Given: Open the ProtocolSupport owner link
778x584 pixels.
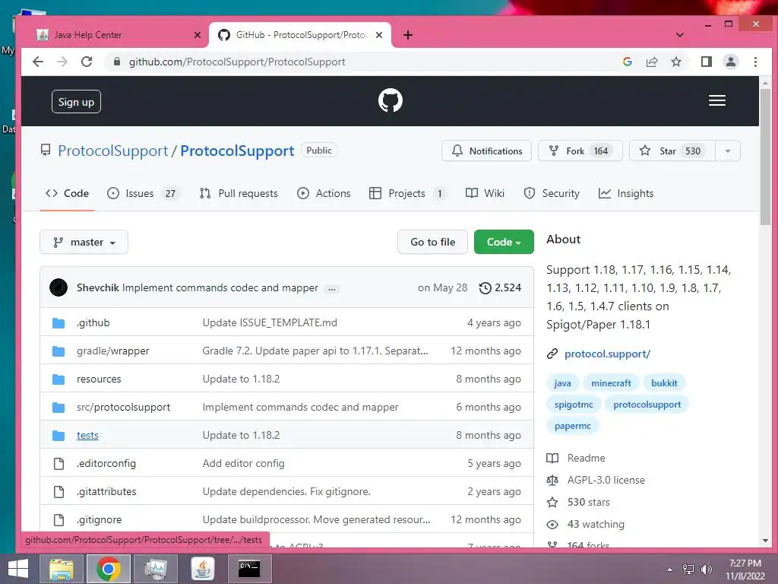Looking at the screenshot, I should (113, 151).
